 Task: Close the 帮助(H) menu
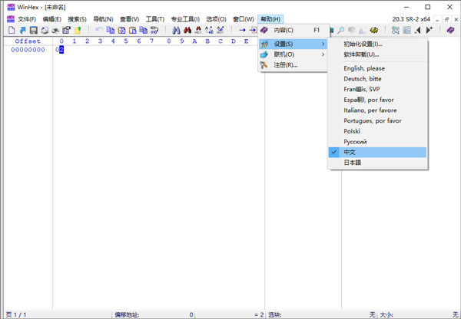point(270,19)
